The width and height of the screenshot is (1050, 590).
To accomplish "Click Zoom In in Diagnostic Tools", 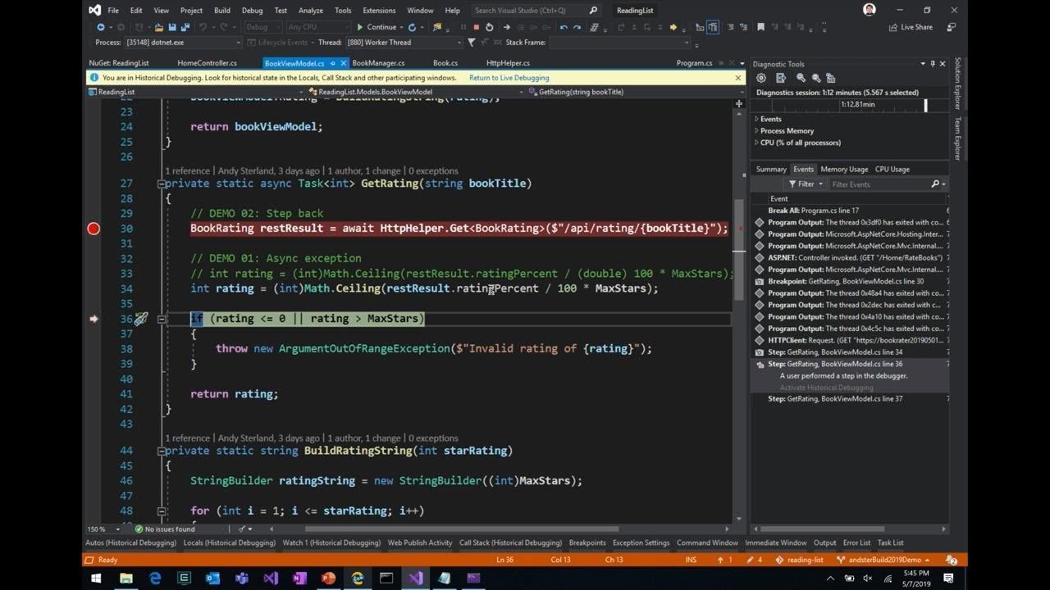I will pos(801,78).
